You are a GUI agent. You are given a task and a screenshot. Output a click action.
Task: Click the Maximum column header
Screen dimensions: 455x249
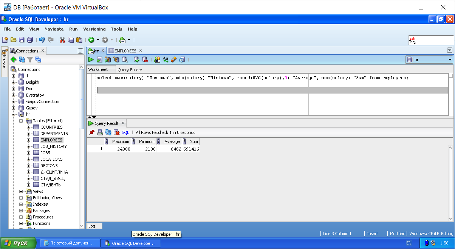[x=118, y=141]
